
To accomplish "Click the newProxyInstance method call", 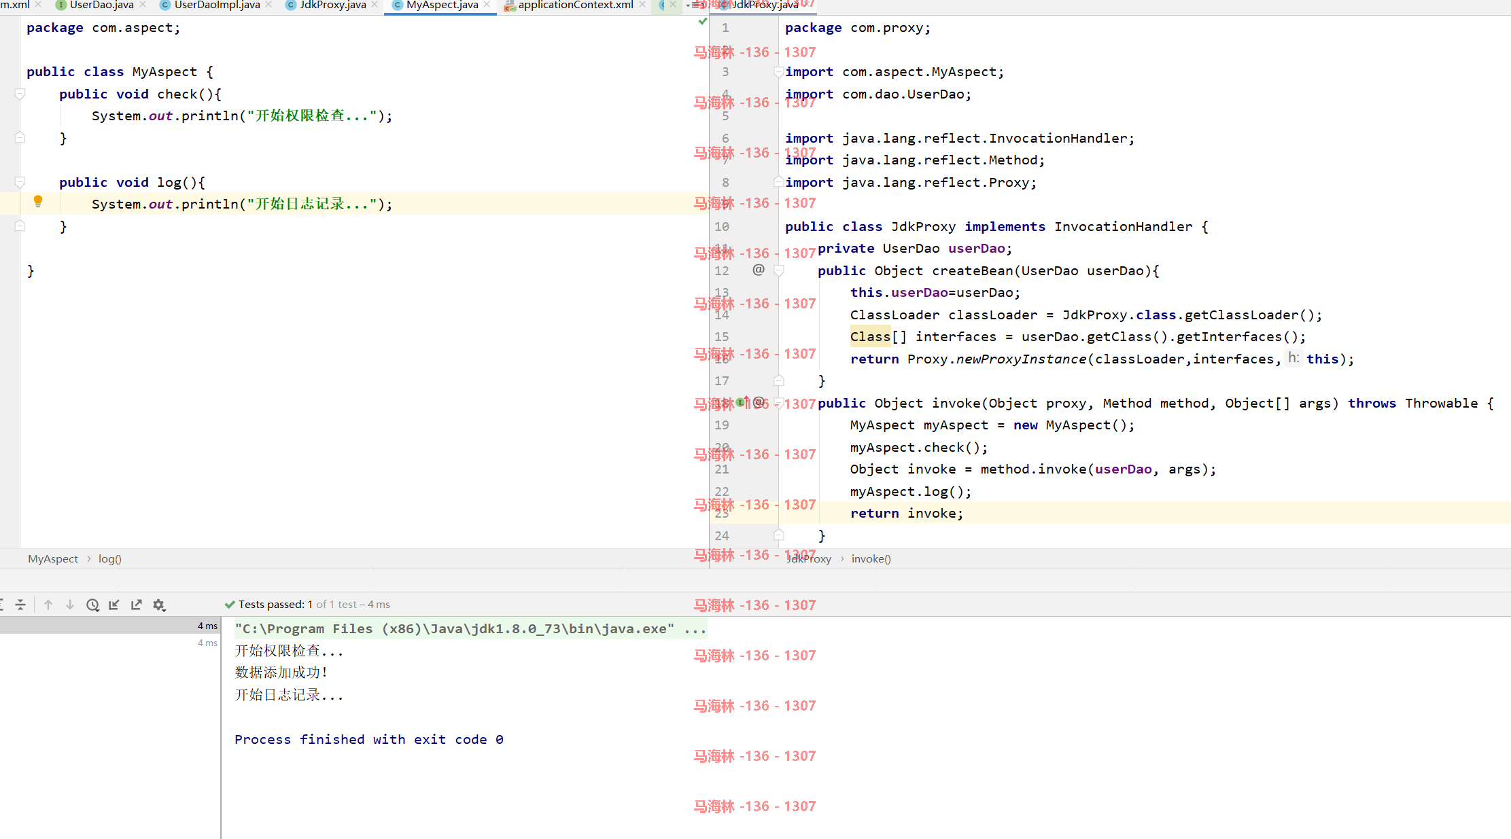I will (x=1021, y=359).
